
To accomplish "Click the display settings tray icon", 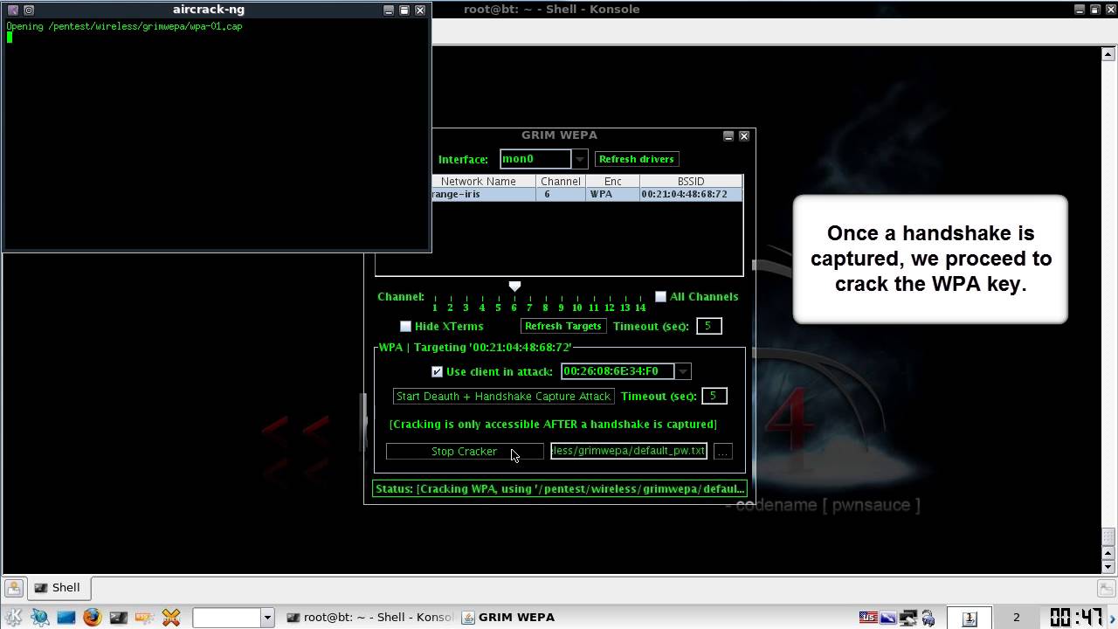I will tap(888, 617).
